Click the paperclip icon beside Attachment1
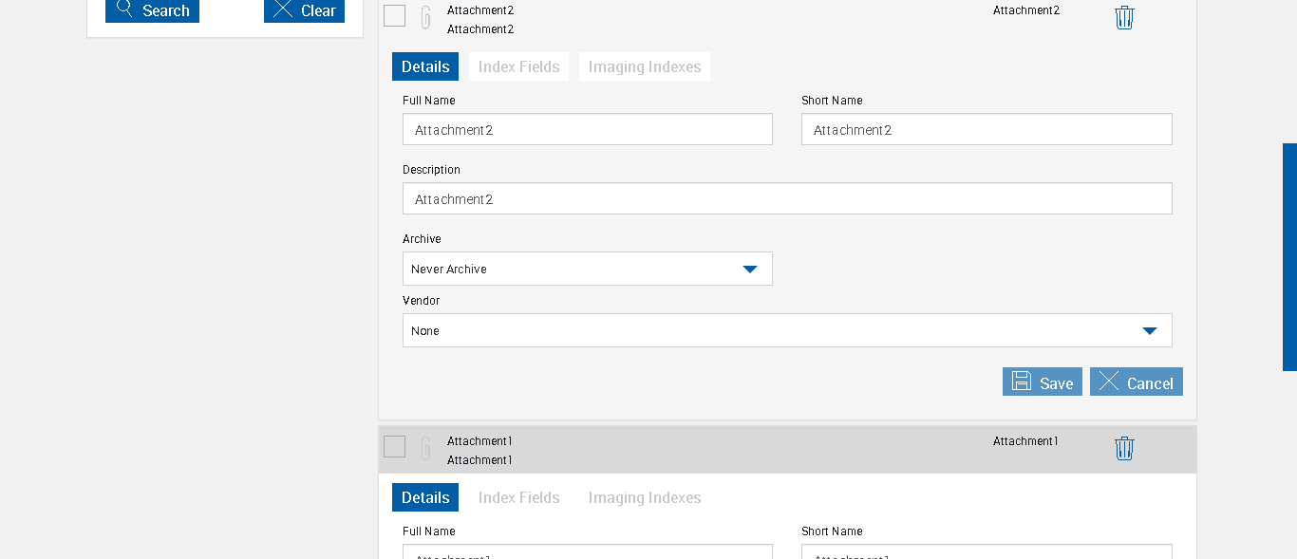The height and width of the screenshot is (559, 1297). (x=425, y=448)
